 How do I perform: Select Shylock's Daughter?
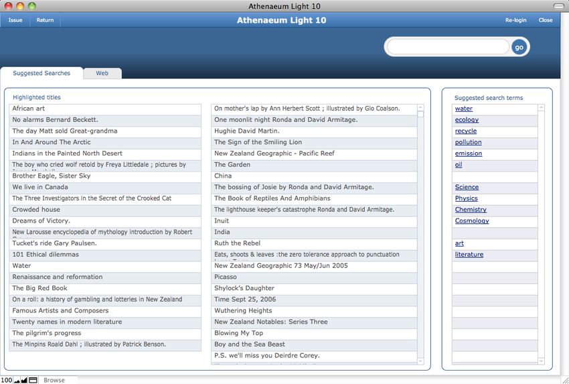tap(314, 289)
